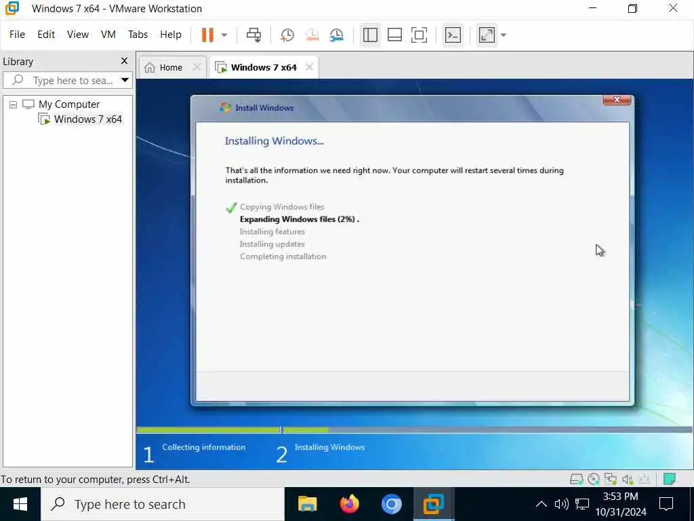694x521 pixels.
Task: Click the 'Installing Windows' stage label
Action: click(330, 447)
